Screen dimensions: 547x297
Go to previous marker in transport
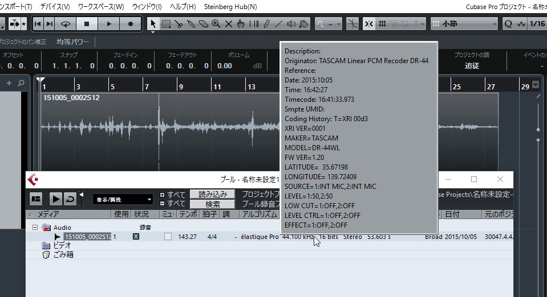pyautogui.click(x=38, y=24)
